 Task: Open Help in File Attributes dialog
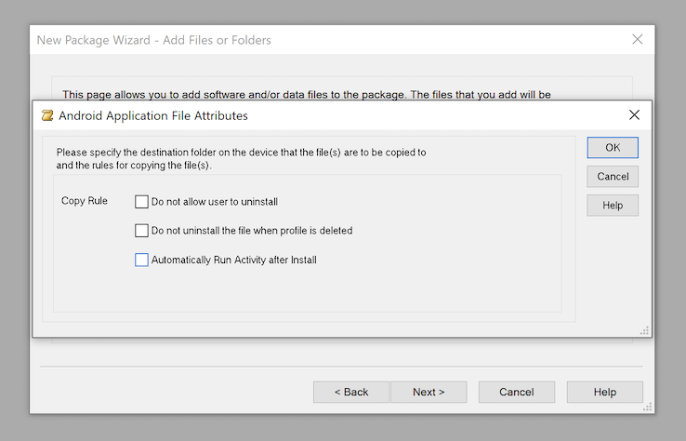613,206
